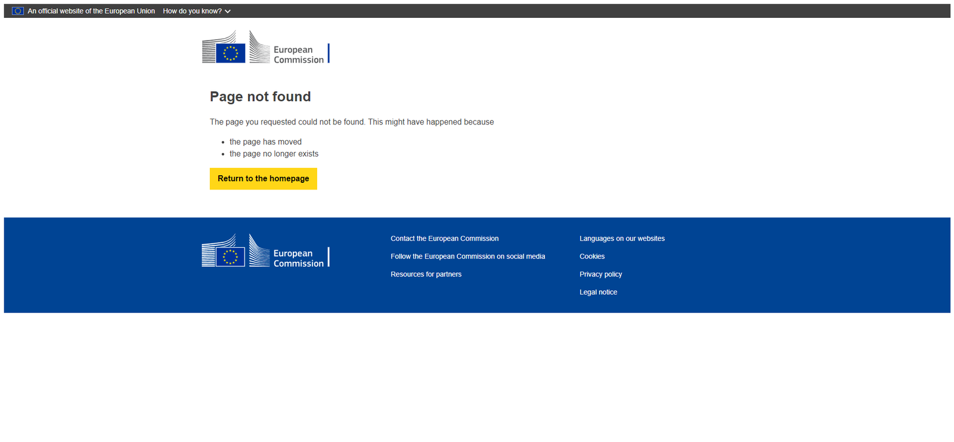954x442 pixels.
Task: View the Legal notice link
Action: tap(598, 292)
